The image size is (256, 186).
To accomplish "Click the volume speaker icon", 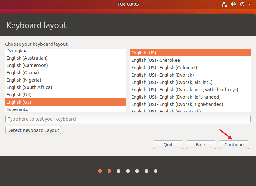I will click(233, 4).
